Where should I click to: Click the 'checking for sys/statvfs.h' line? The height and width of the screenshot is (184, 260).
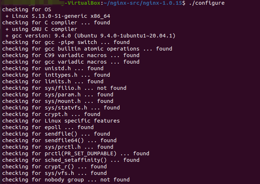pyautogui.click(x=61, y=108)
